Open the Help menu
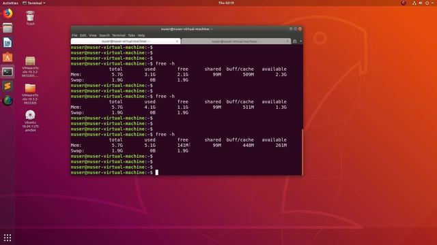 point(141,35)
